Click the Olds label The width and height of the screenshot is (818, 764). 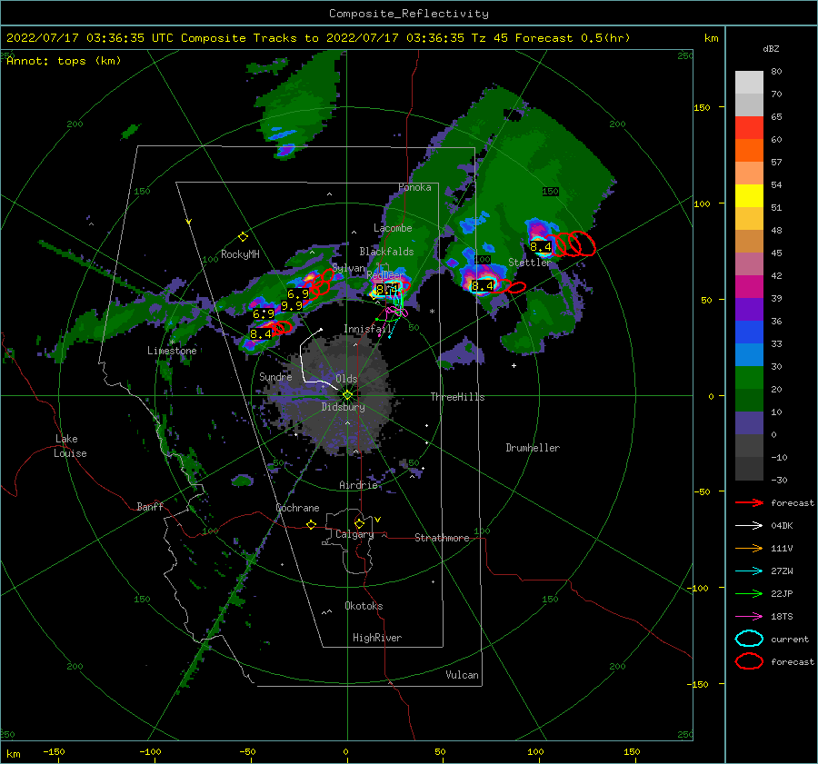pyautogui.click(x=346, y=379)
